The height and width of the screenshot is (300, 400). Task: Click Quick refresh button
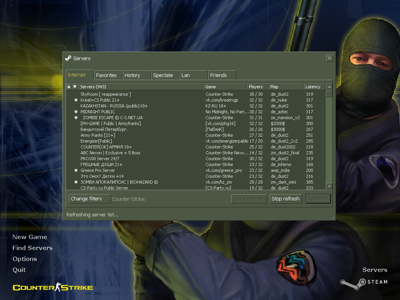[249, 199]
